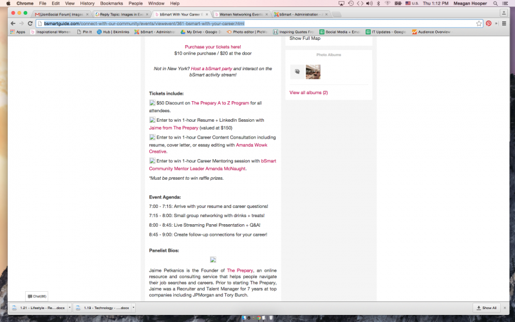Open the Inspirational Women bookmark

pos(51,32)
